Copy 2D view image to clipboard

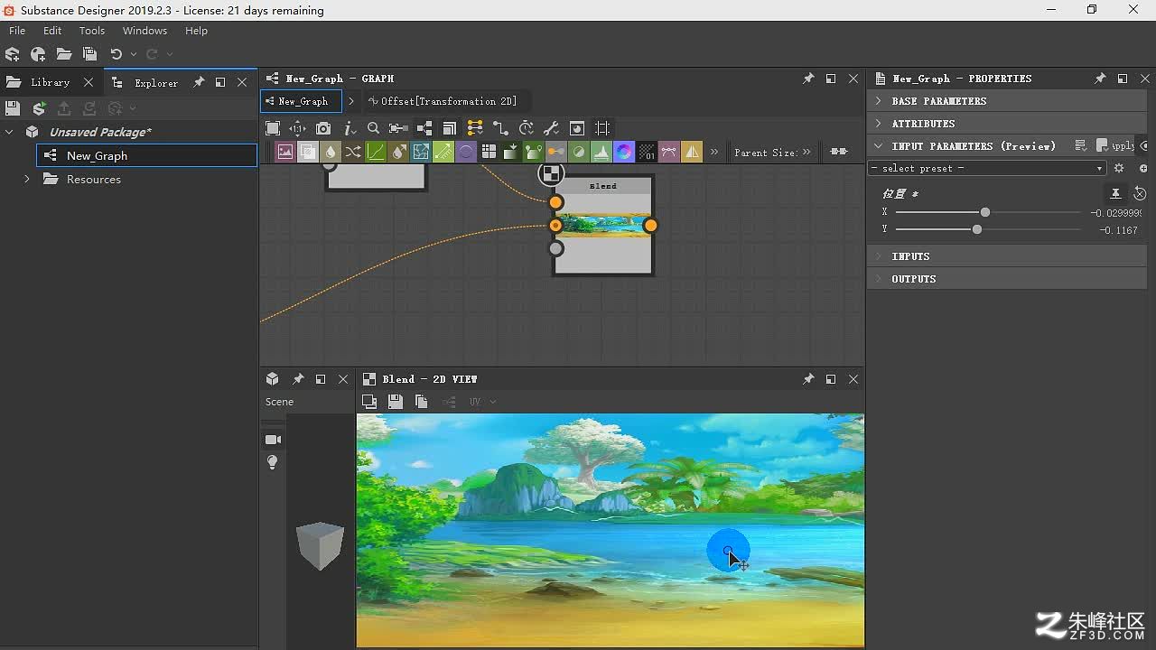click(x=421, y=402)
